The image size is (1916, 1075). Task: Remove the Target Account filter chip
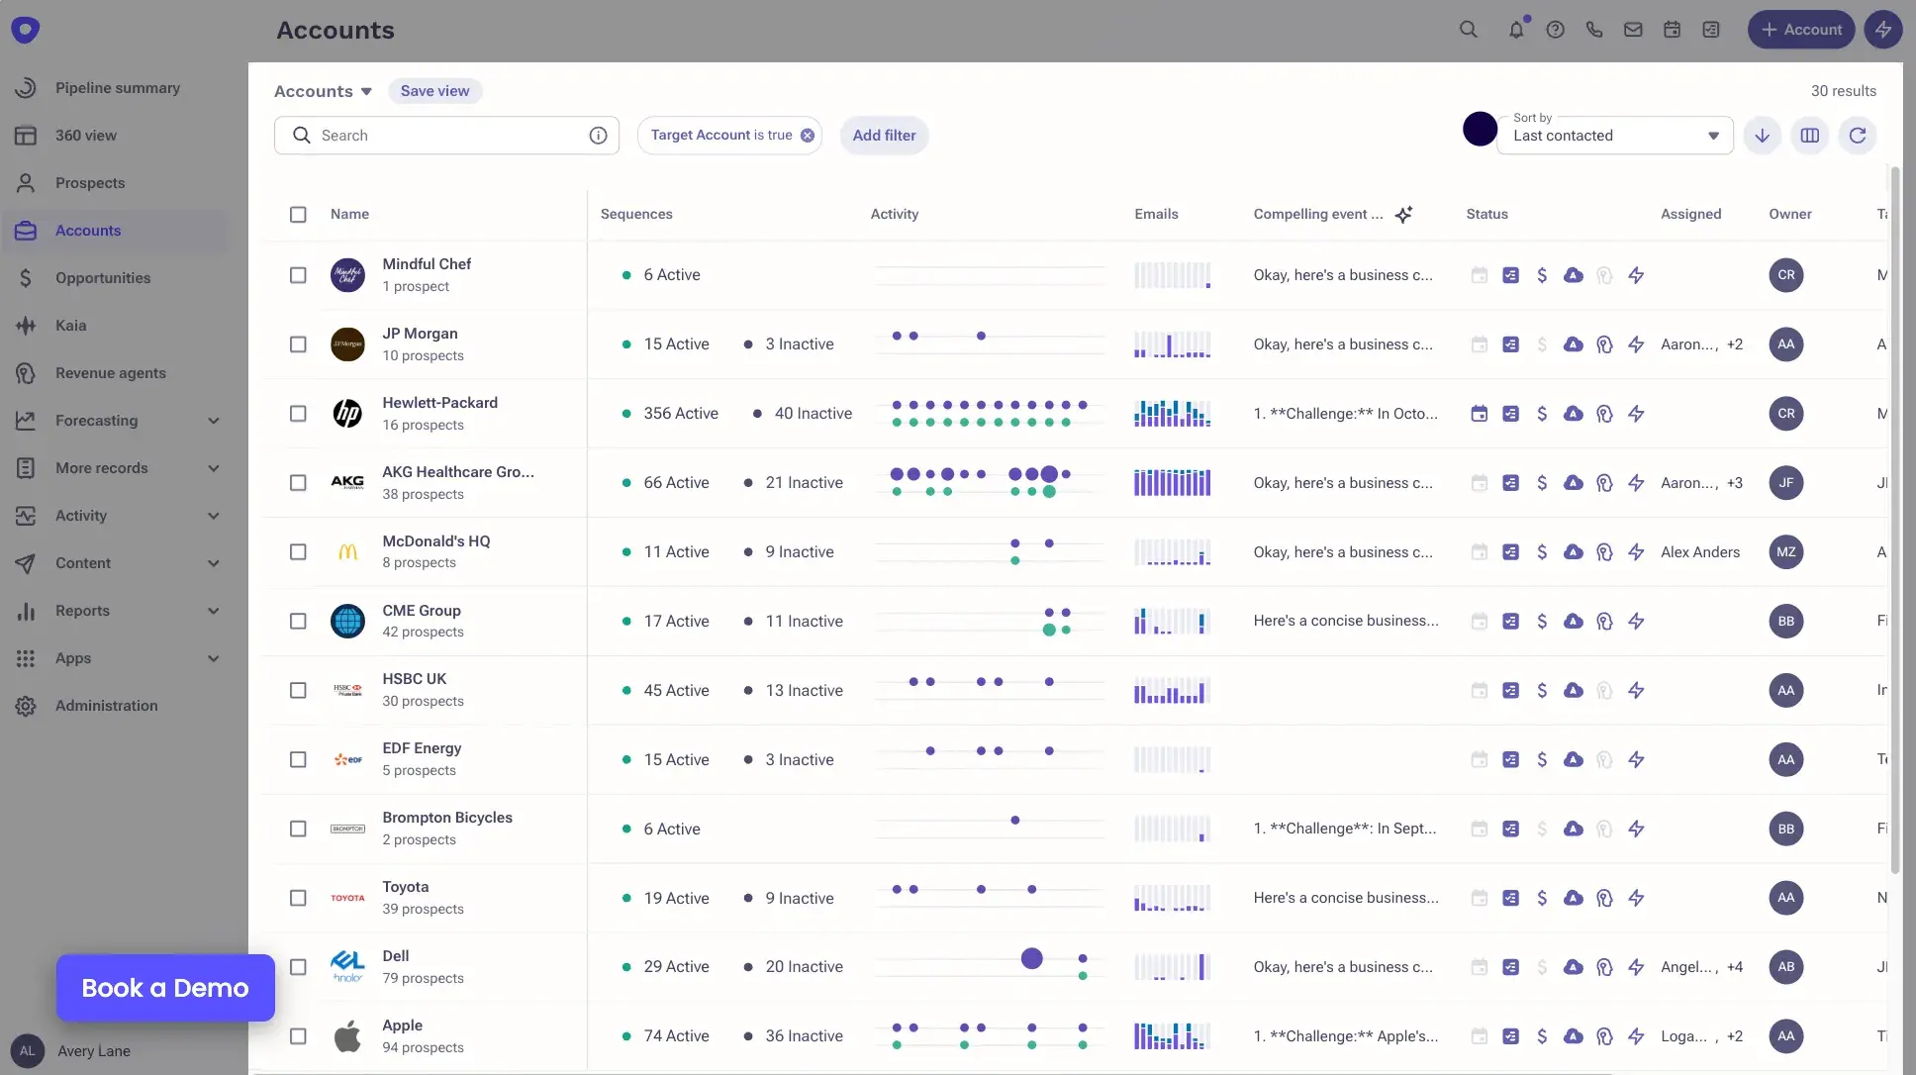click(808, 136)
